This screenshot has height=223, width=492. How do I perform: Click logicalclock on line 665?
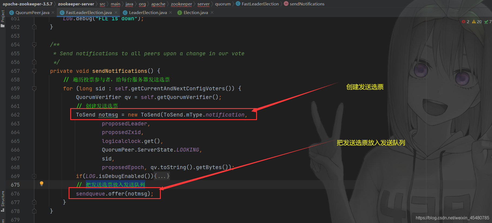point(121,141)
